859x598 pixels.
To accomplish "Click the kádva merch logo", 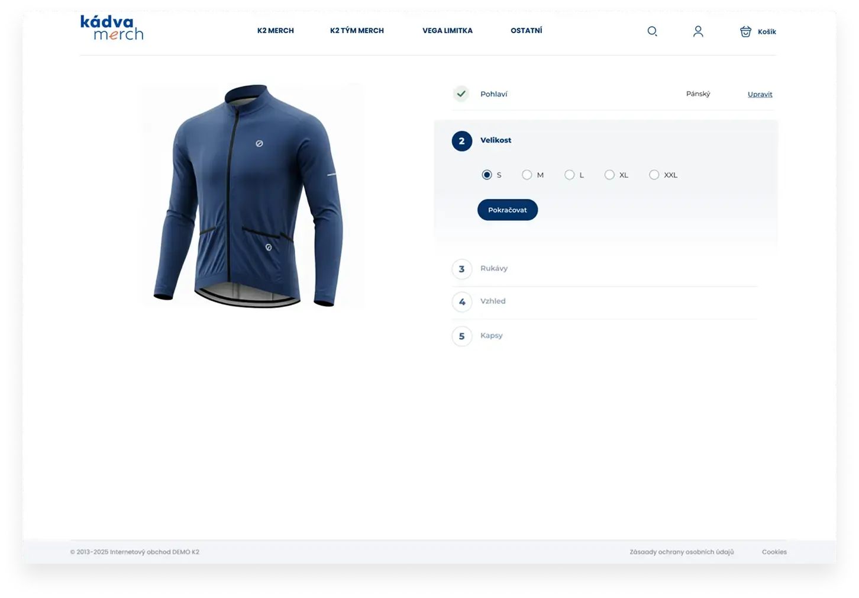I will 112,28.
